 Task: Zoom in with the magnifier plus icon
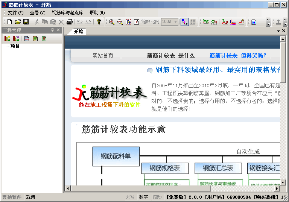pos(111,22)
